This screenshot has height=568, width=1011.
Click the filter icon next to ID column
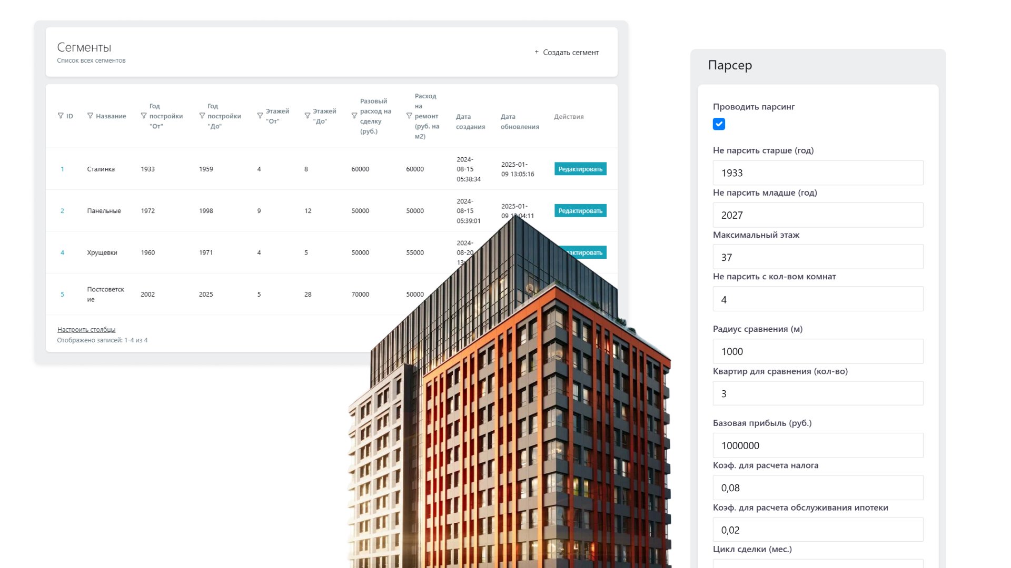[61, 116]
